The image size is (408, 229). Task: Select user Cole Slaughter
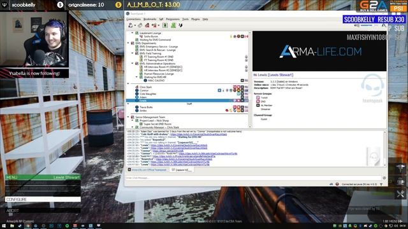tap(148, 94)
